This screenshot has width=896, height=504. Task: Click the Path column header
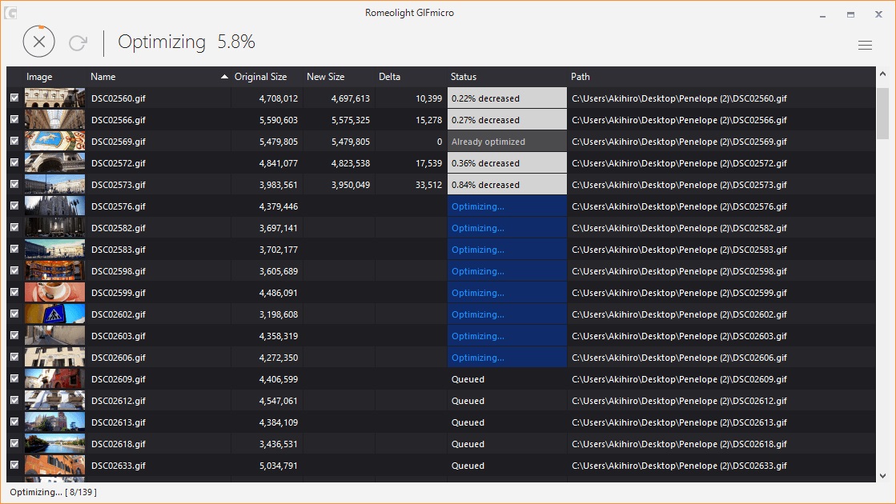[581, 77]
